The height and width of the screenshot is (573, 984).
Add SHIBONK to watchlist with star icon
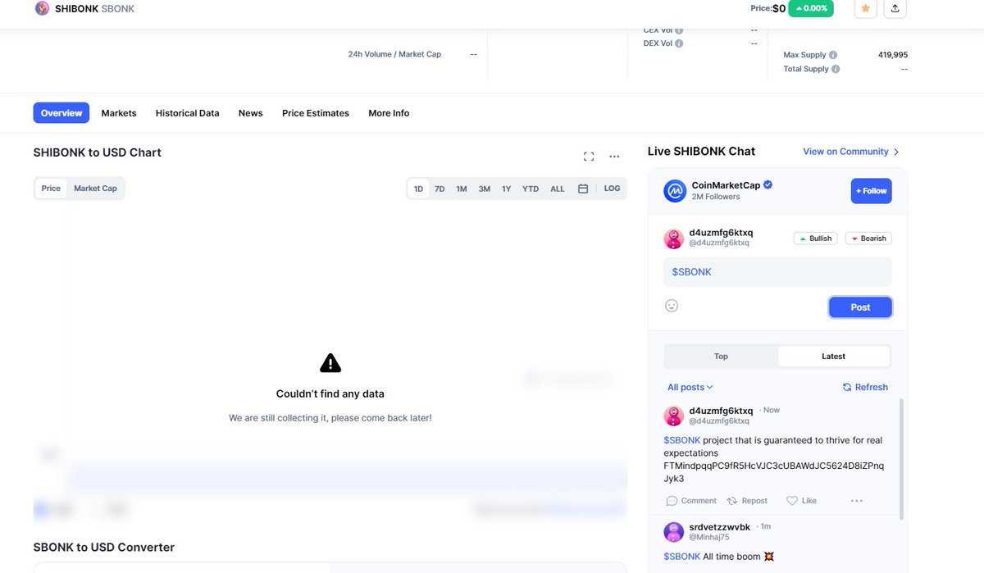click(866, 8)
